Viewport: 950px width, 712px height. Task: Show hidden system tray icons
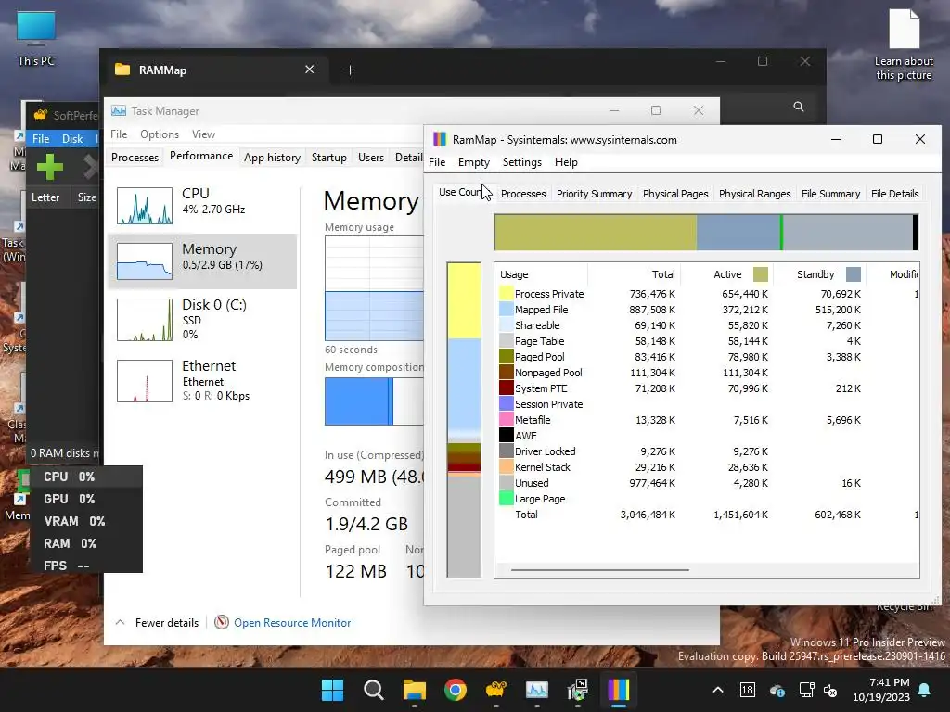pos(718,690)
